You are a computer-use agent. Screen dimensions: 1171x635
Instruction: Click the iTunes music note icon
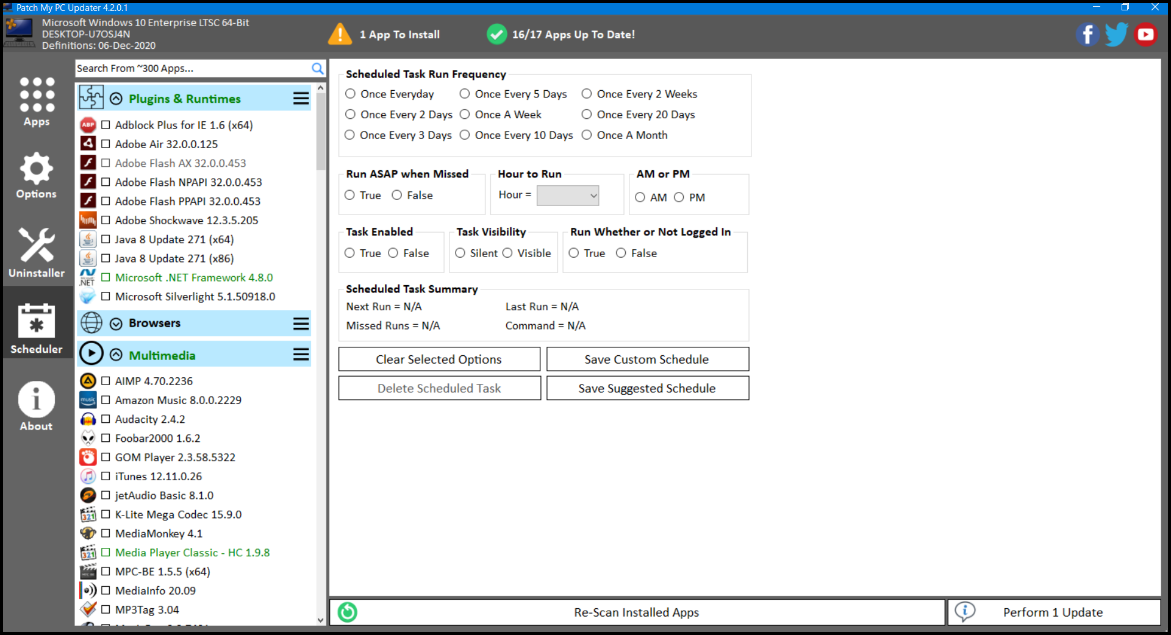pyautogui.click(x=88, y=476)
